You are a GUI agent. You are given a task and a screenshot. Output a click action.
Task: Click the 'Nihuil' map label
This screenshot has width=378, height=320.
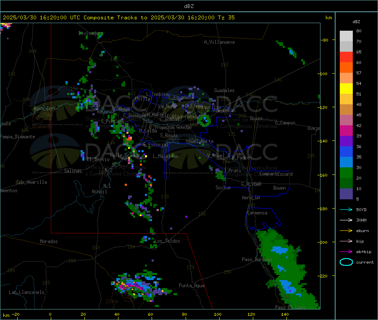coord(99,192)
